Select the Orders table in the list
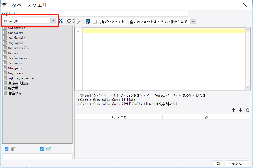The width and height of the screenshot is (253, 168). 13,53
